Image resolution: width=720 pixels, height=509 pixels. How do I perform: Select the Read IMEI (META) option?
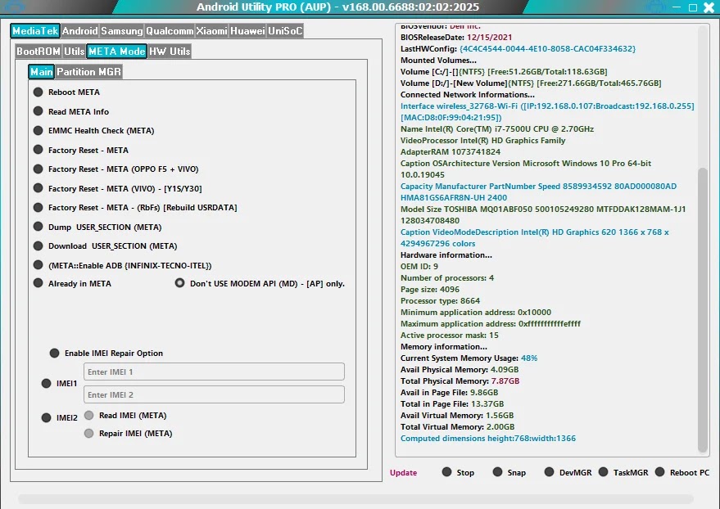coord(125,416)
